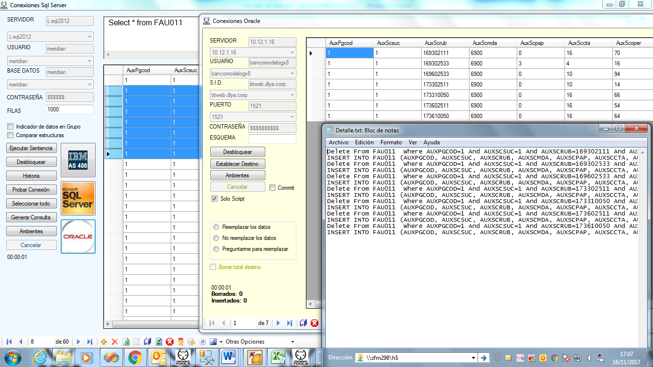Click the ESQUEMA input field
Viewport: 653px width, 367px height.
point(272,139)
